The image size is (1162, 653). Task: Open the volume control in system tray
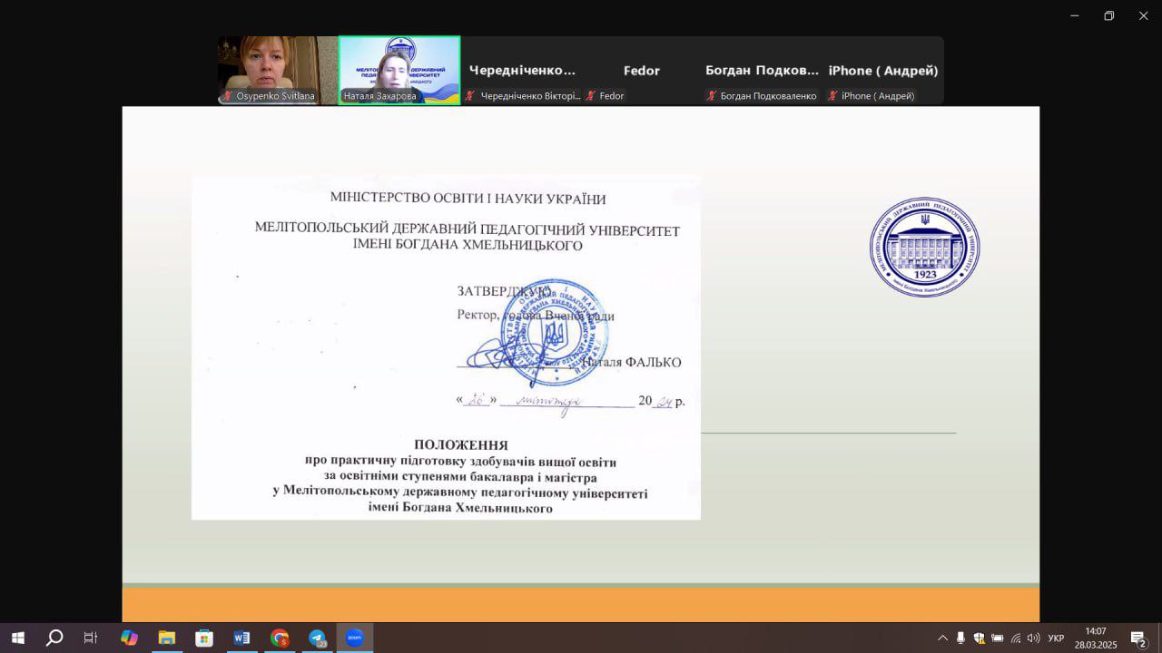click(1033, 638)
